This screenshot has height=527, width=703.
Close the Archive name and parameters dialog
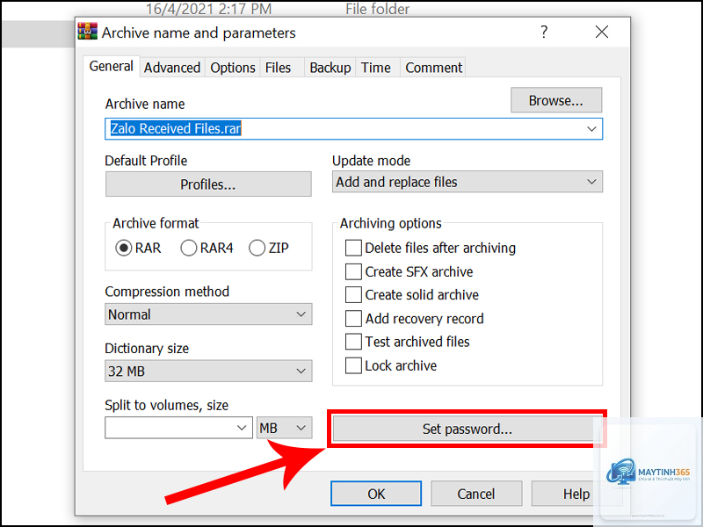click(x=602, y=32)
